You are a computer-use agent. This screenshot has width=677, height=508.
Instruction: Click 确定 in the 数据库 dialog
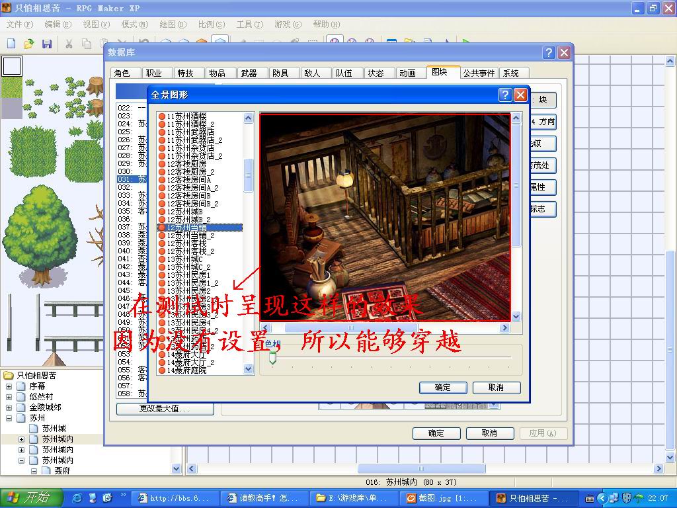(x=436, y=433)
